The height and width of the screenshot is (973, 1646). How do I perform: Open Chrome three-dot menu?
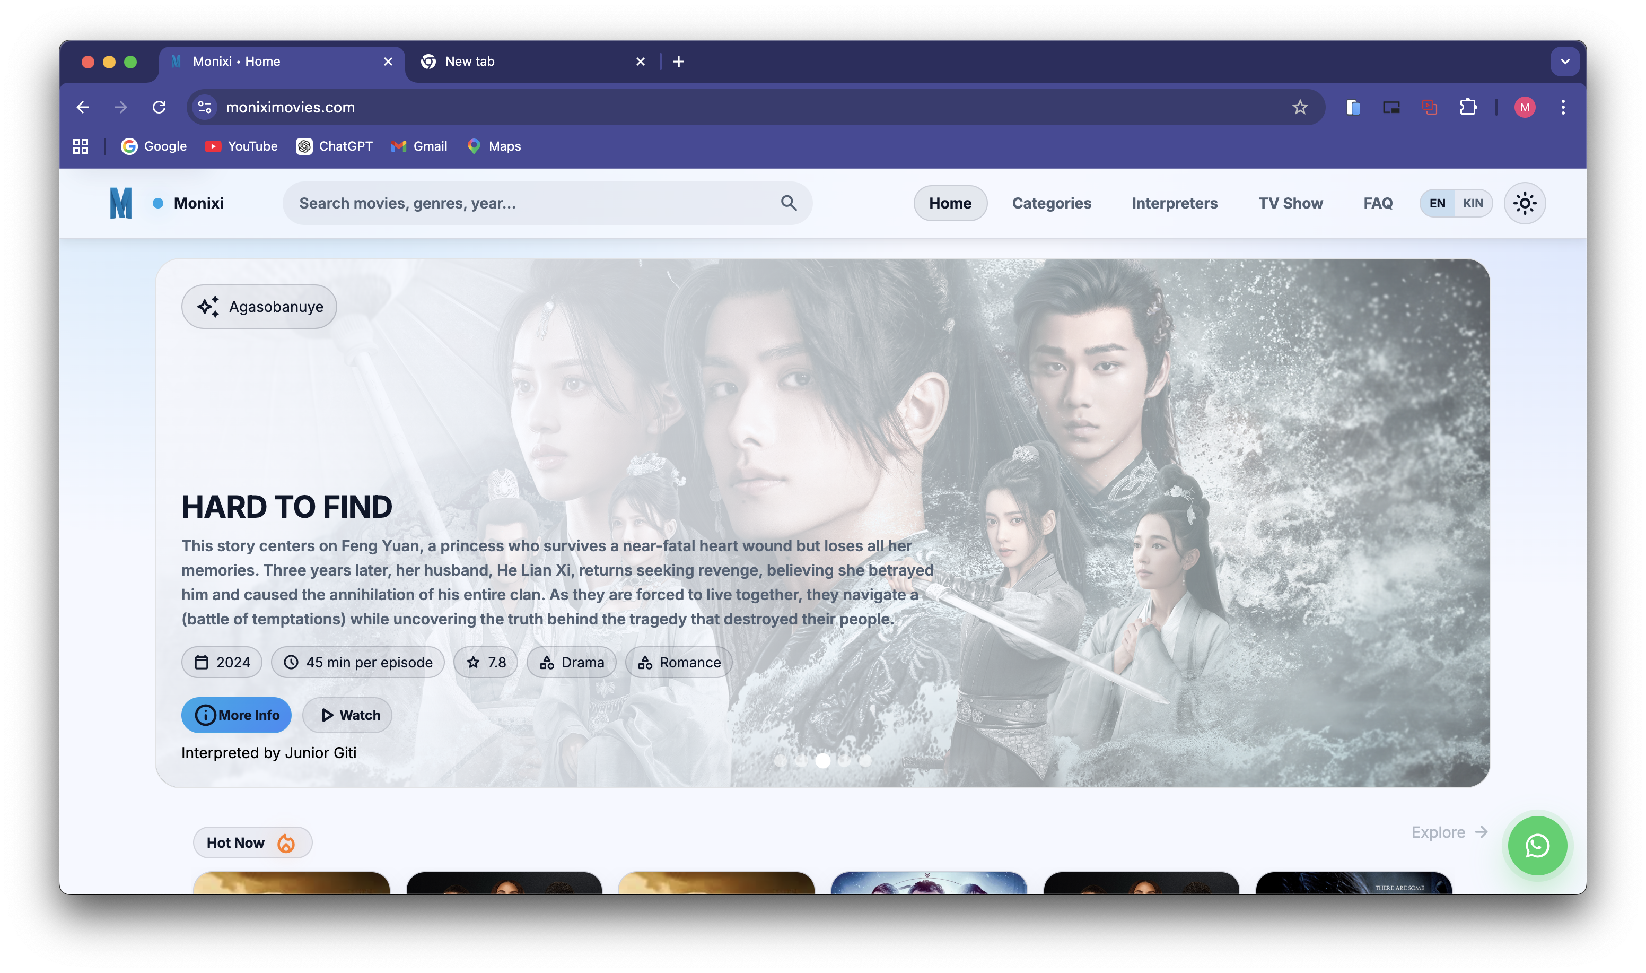[1563, 107]
